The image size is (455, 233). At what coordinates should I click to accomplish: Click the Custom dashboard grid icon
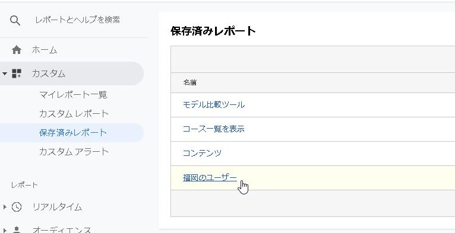(x=17, y=74)
